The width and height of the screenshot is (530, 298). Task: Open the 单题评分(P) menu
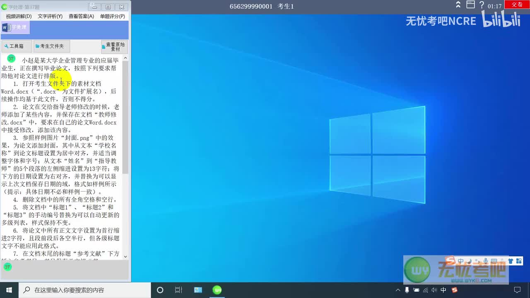pyautogui.click(x=112, y=16)
